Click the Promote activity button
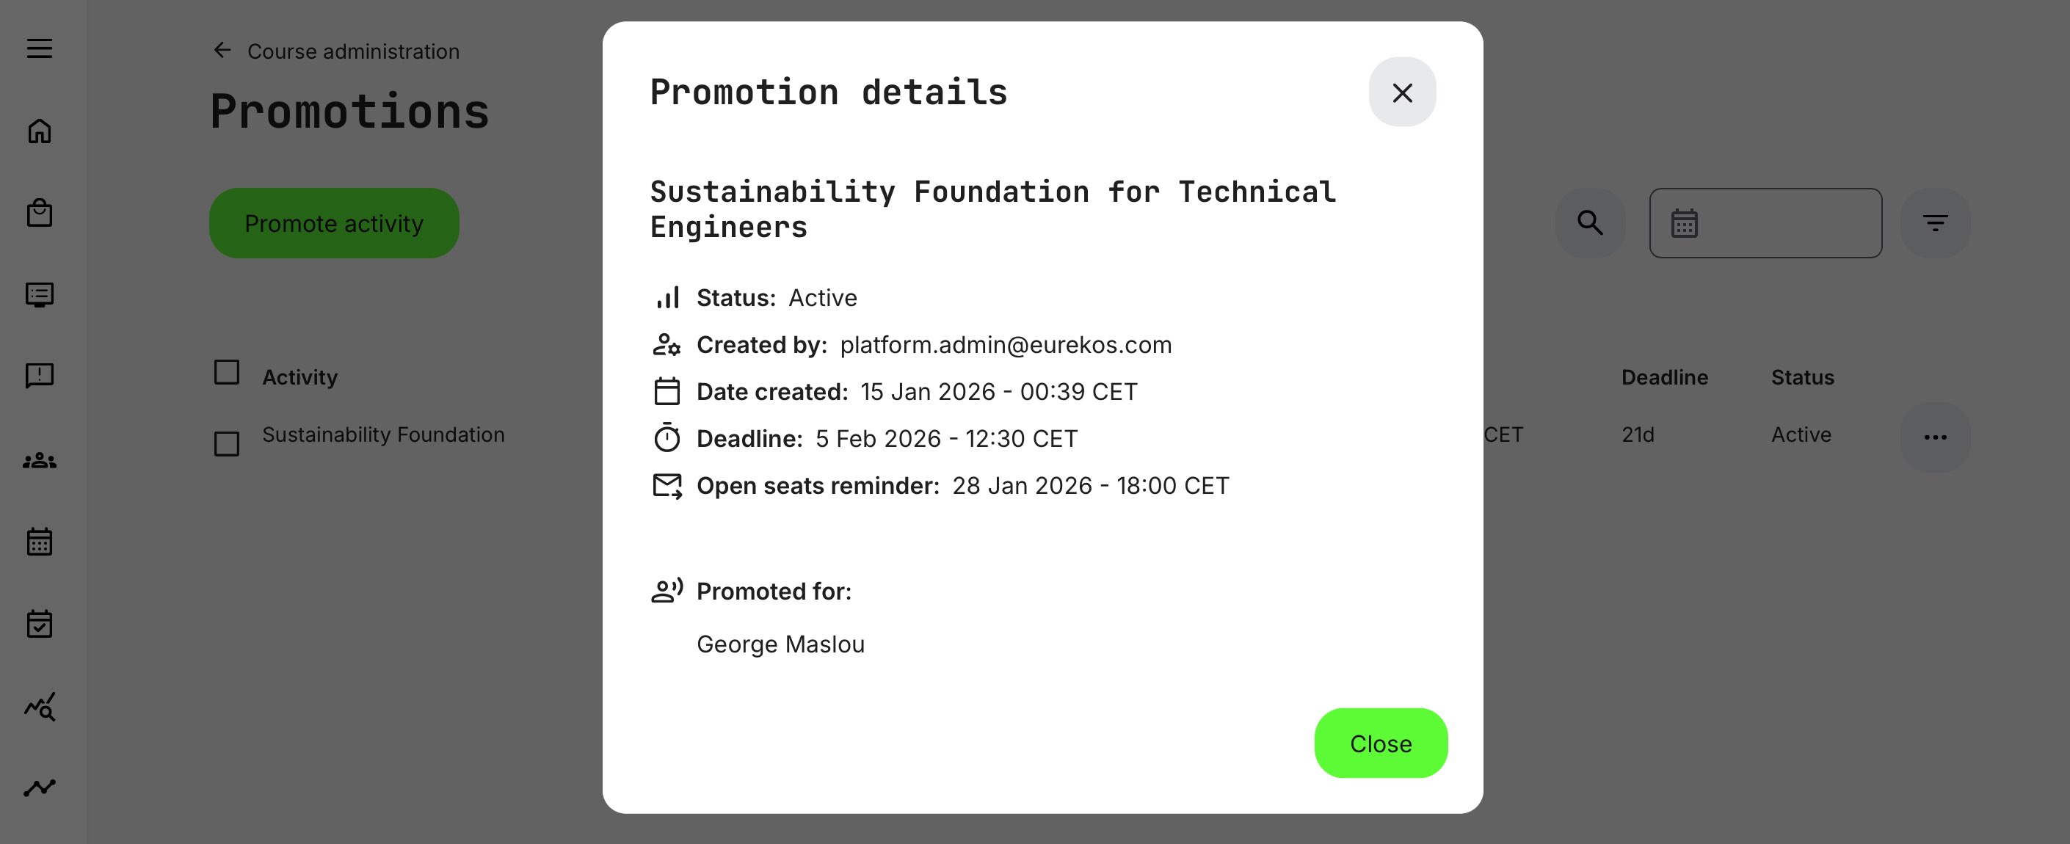The image size is (2070, 844). click(x=333, y=222)
